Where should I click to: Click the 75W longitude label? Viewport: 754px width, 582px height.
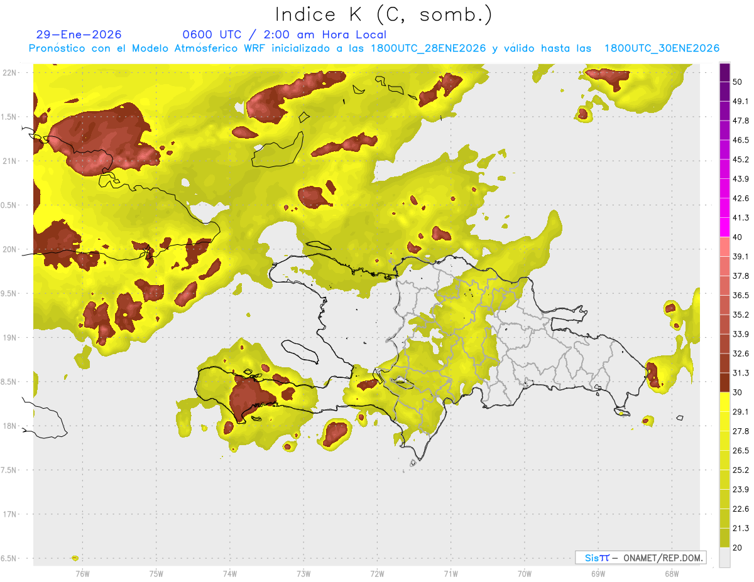coord(156,573)
